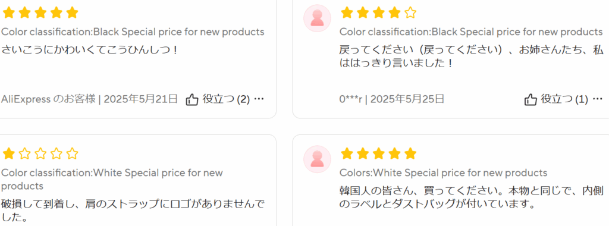The width and height of the screenshot is (609, 226).
Task: Click thumbs-up icon on 0***r's review
Action: pyautogui.click(x=530, y=99)
